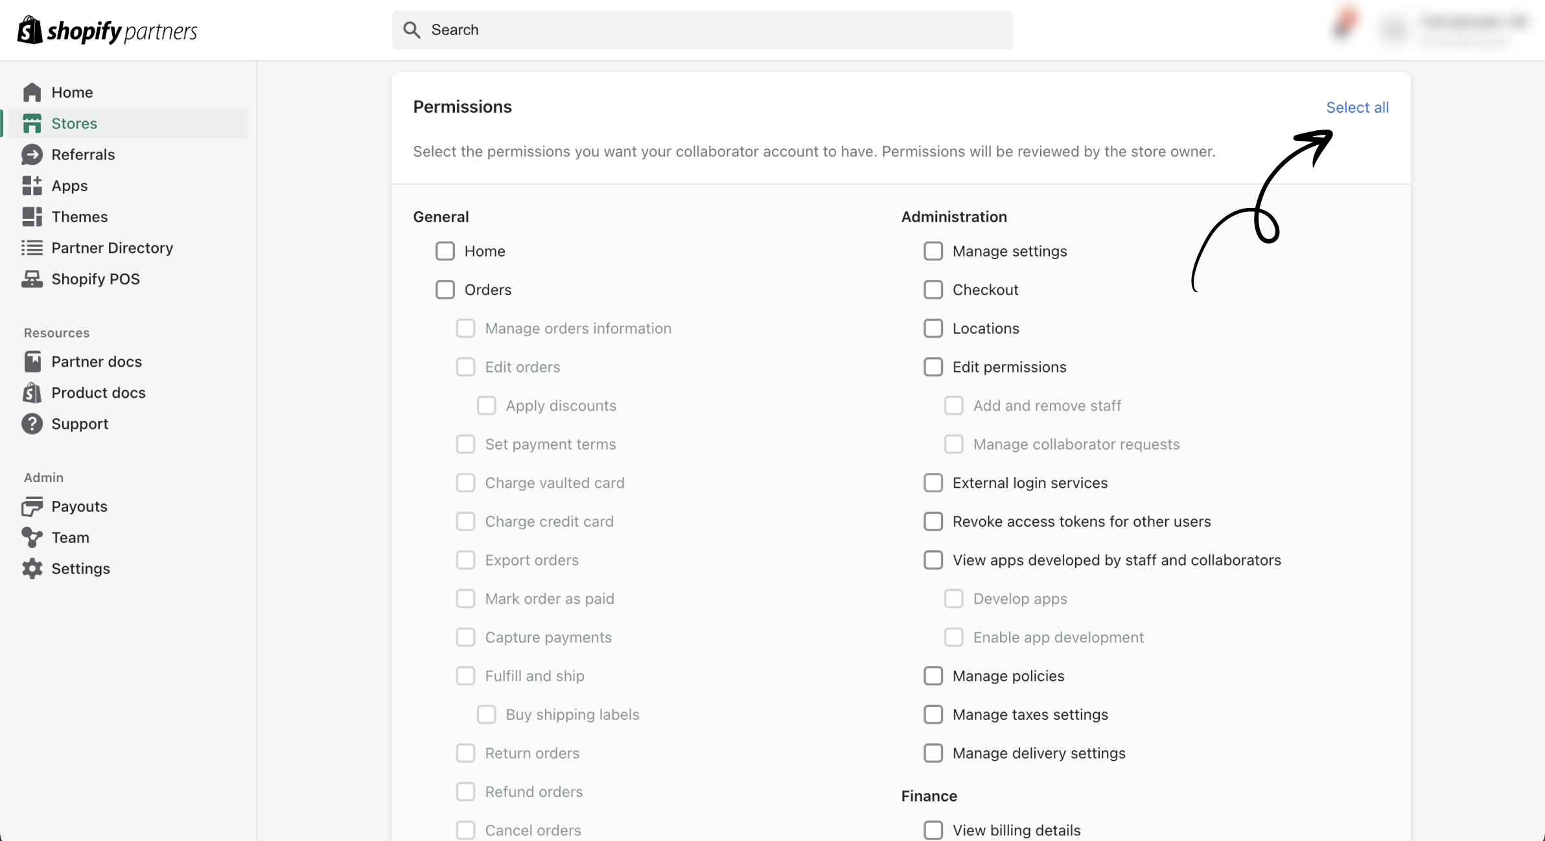
Task: Open Referrals in the sidebar
Action: (x=83, y=155)
